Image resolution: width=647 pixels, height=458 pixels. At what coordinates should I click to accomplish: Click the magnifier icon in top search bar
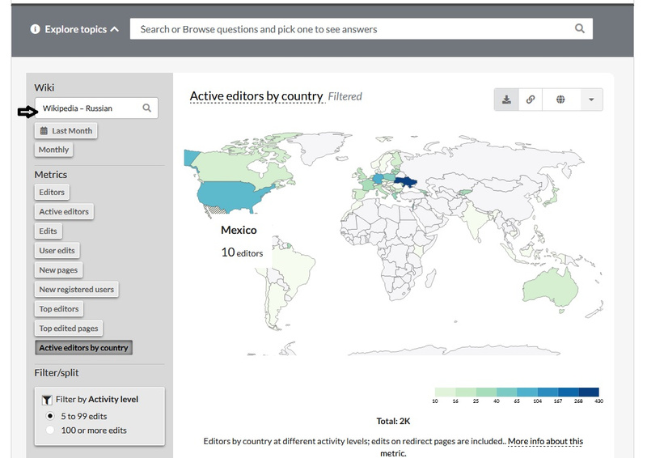point(580,29)
